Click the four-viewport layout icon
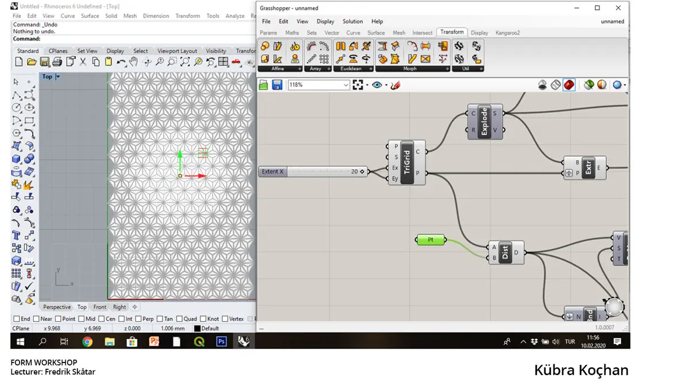The height and width of the screenshot is (386, 689). point(223,62)
